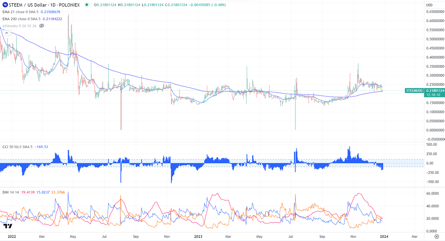The image size is (445, 241).
Task: Click the 60.0000 DMI axis label
Action: pyautogui.click(x=433, y=193)
